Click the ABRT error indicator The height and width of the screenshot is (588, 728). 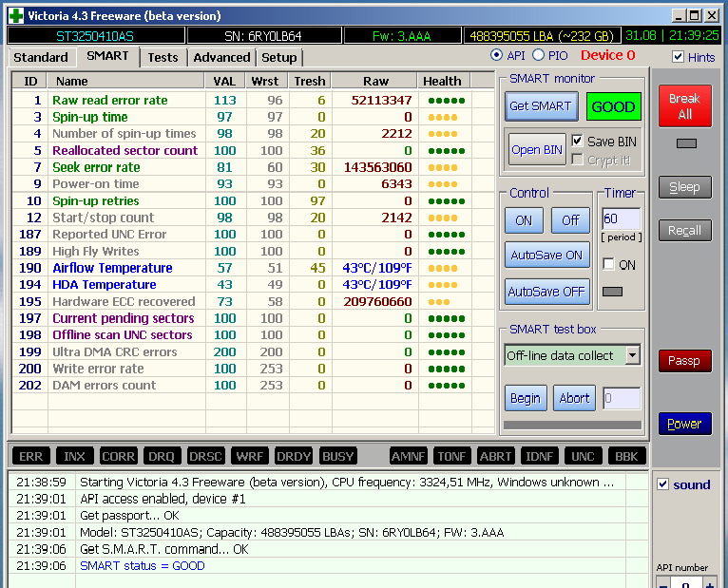496,456
